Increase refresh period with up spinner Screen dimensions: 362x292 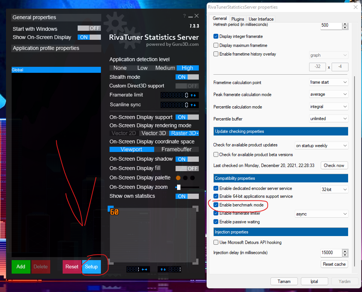pyautogui.click(x=345, y=24)
